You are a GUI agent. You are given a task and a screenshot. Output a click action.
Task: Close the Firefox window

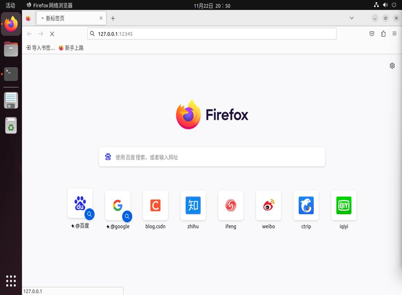[x=396, y=18]
